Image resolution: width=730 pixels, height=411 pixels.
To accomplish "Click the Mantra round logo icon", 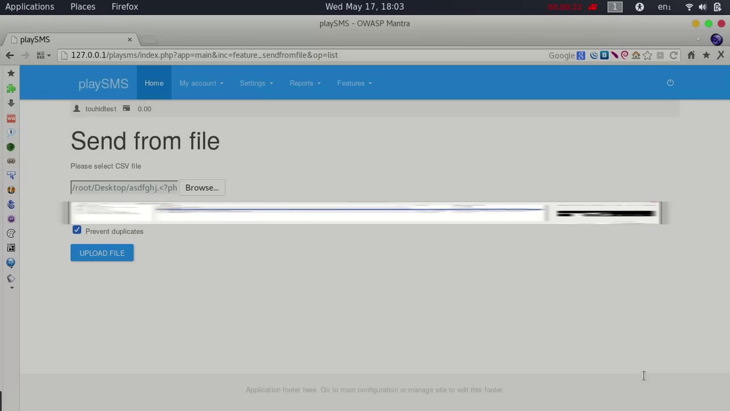I will tap(717, 39).
